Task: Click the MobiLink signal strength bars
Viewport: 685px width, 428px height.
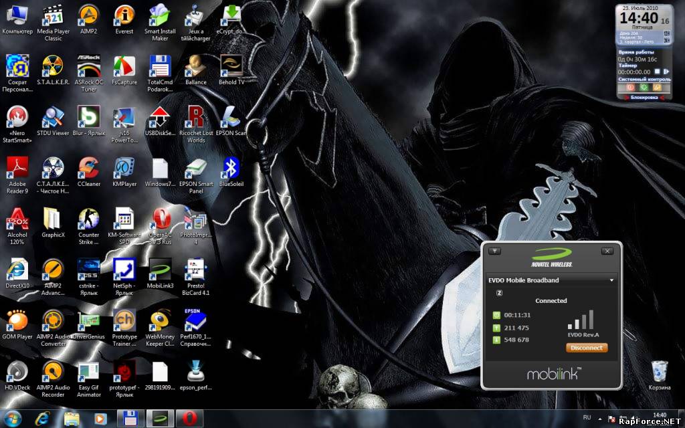Action: 581,320
